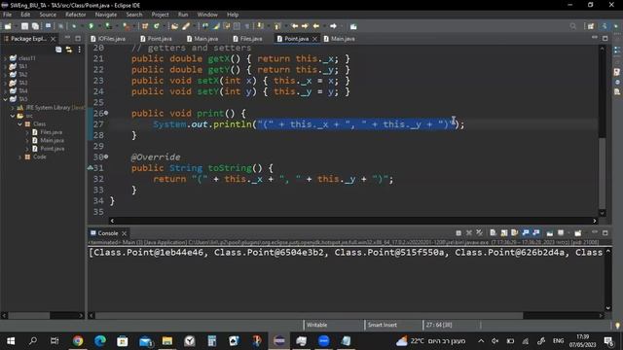Image resolution: width=623 pixels, height=350 pixels.
Task: Click Remove Launch icon in Console
Action: [x=469, y=233]
